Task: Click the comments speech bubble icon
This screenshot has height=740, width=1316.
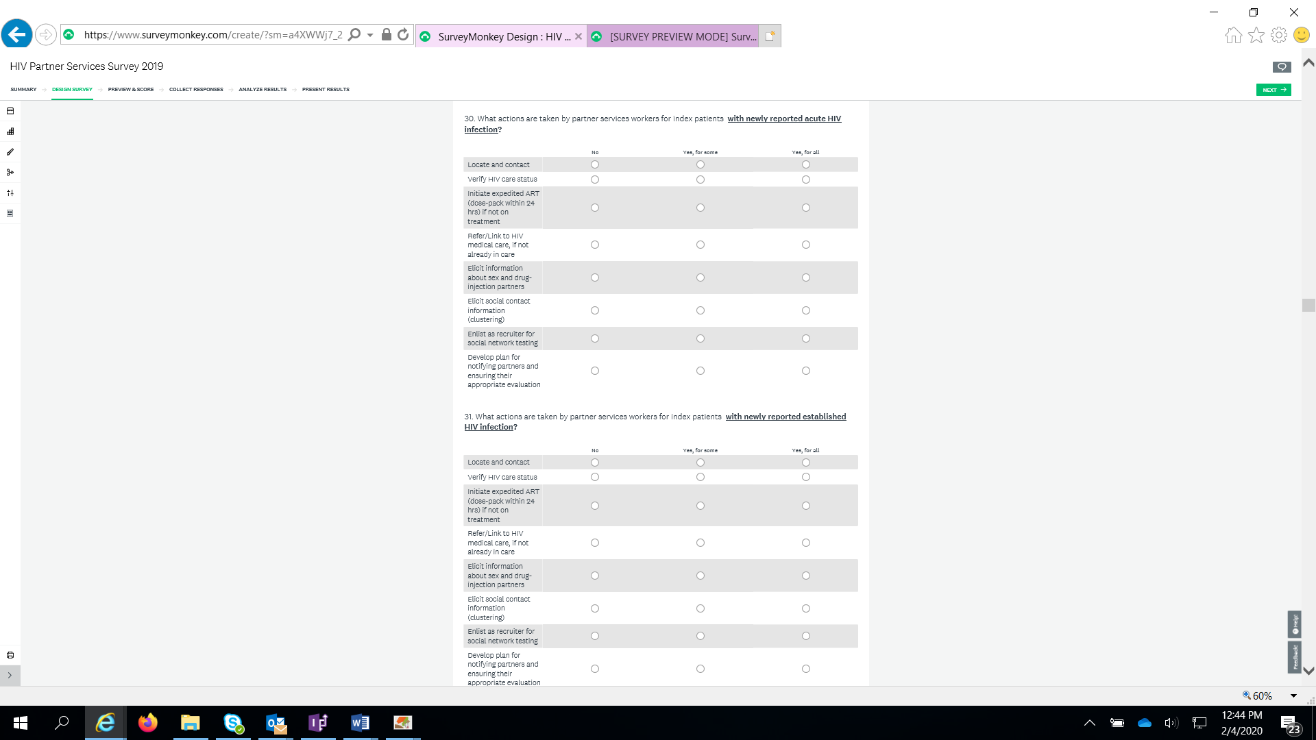Action: pyautogui.click(x=1281, y=66)
